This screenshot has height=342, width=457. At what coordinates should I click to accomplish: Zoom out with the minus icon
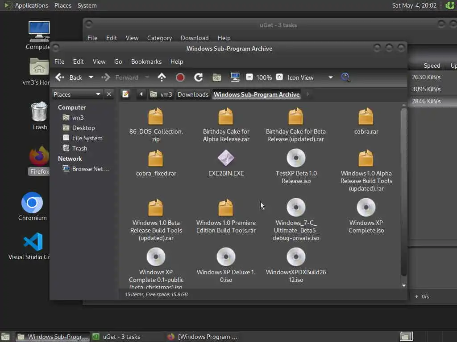pos(249,77)
